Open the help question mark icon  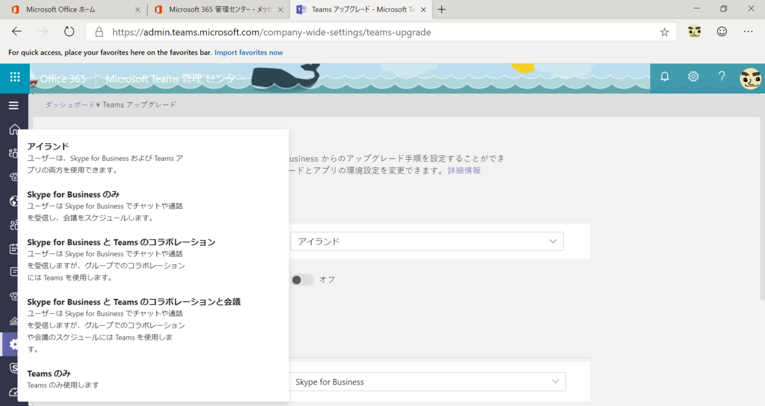click(722, 77)
